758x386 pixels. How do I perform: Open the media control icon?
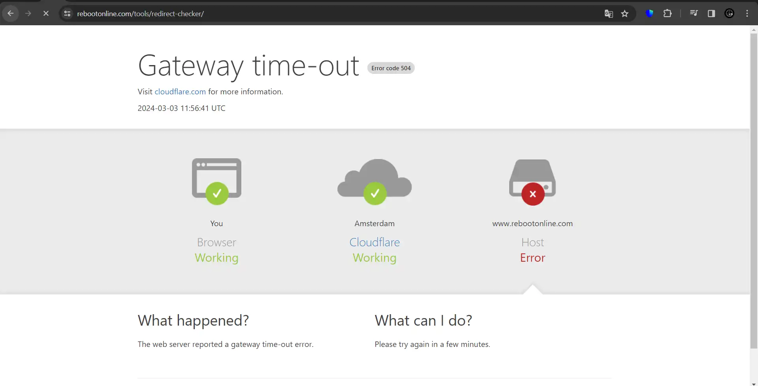(694, 13)
